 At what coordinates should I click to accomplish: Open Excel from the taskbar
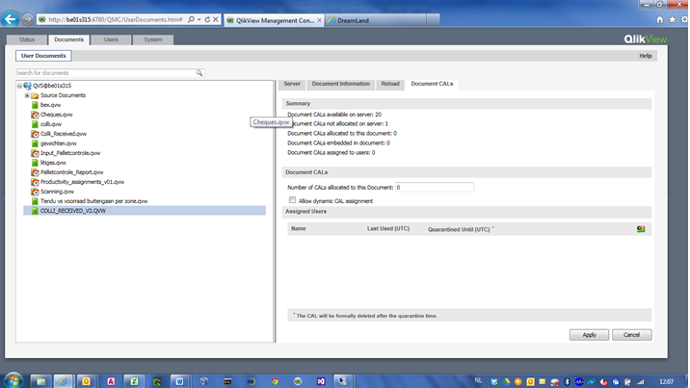click(x=134, y=381)
